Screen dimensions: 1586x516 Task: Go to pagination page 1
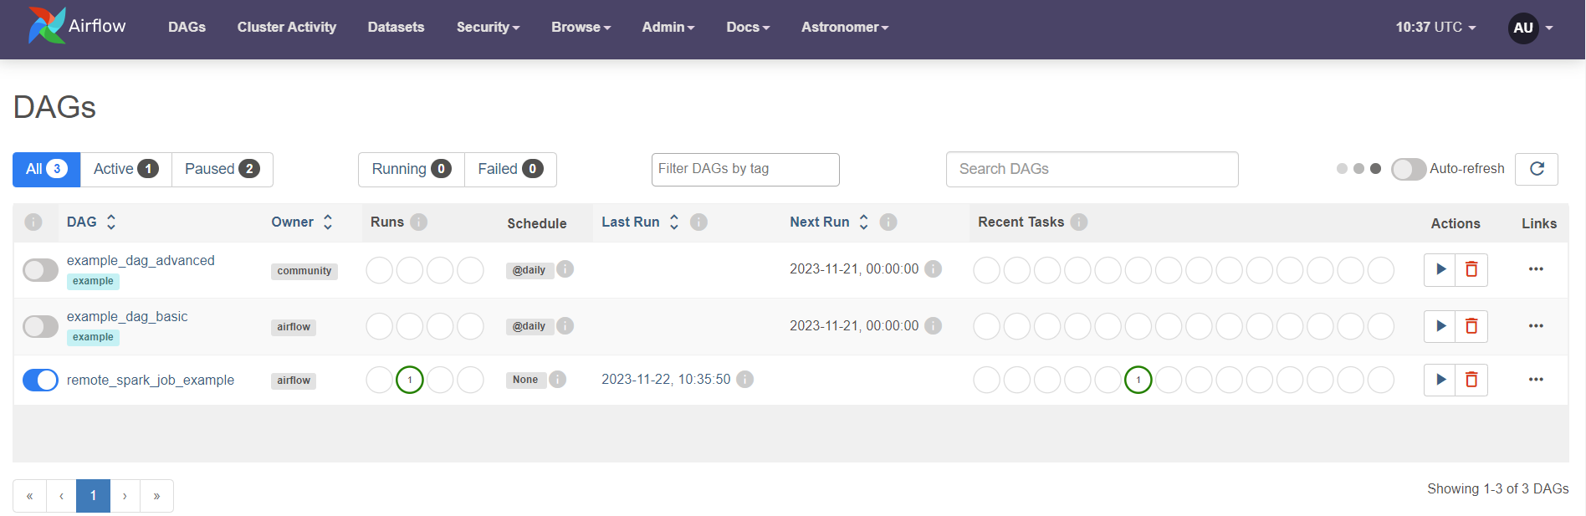click(93, 496)
